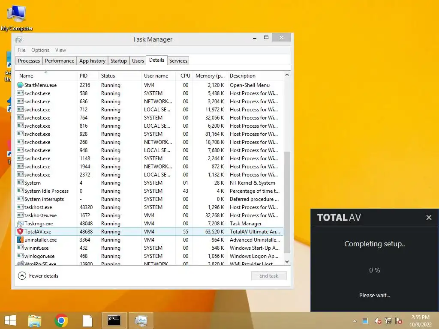
Task: Select svchost.exe with PID 588
Action: coord(150,93)
